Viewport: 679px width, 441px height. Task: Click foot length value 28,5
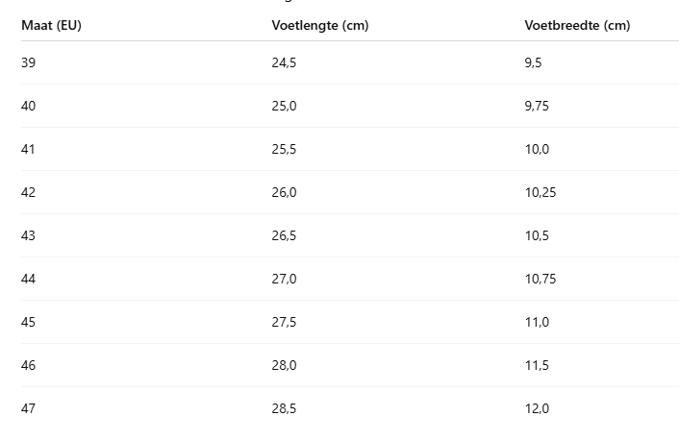click(284, 409)
